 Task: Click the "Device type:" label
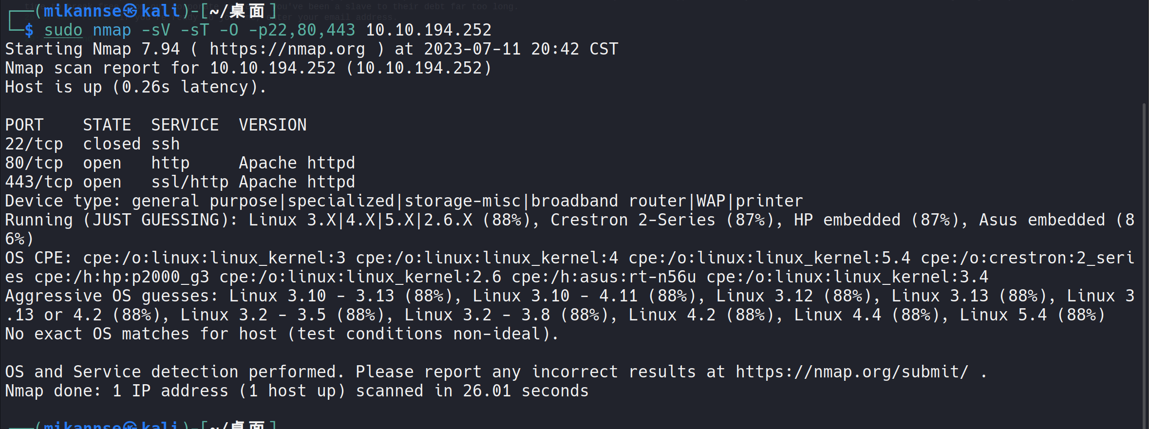coord(63,201)
